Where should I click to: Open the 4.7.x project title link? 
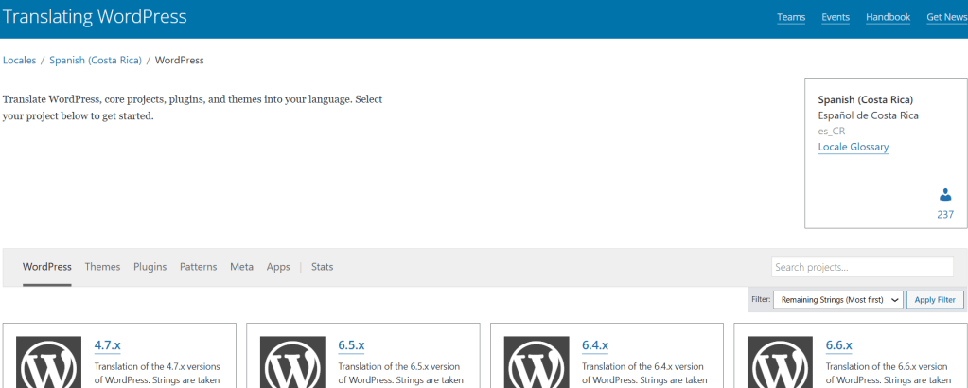pos(107,345)
